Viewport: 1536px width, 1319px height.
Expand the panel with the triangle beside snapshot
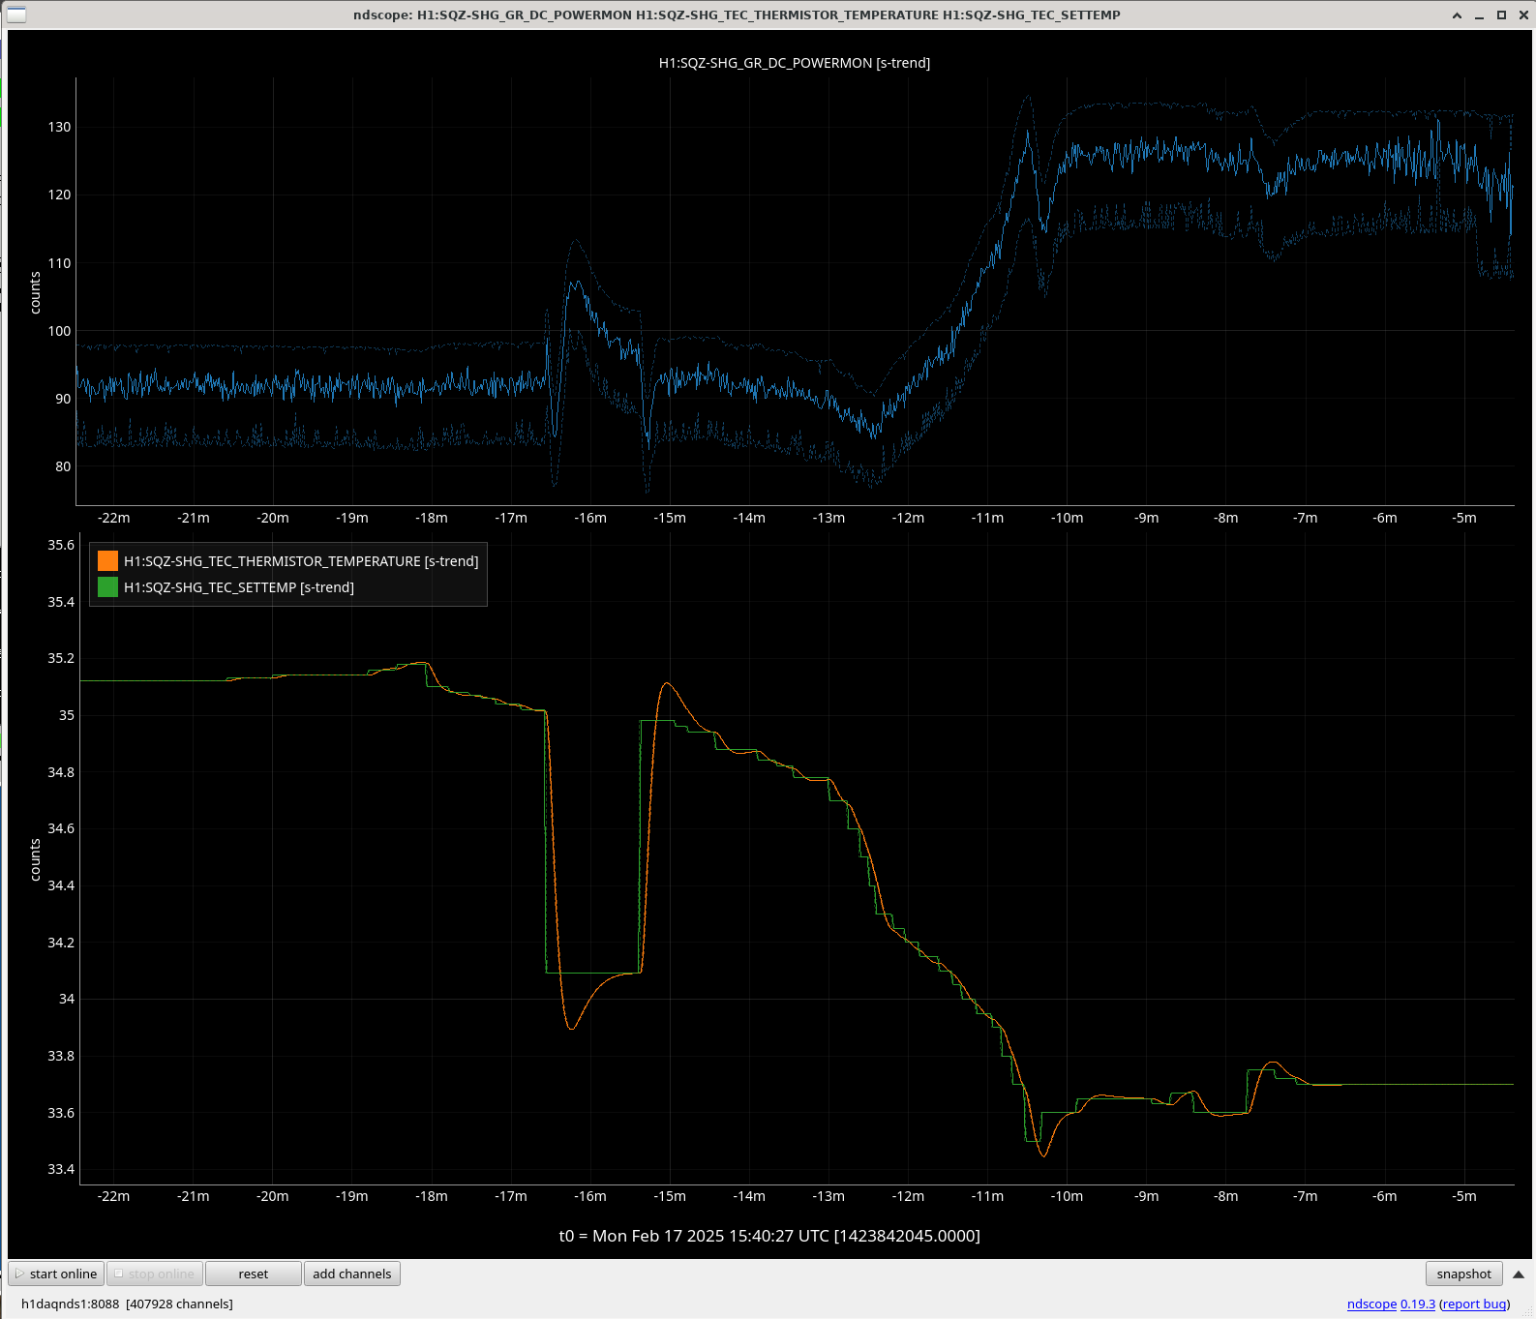1519,1274
